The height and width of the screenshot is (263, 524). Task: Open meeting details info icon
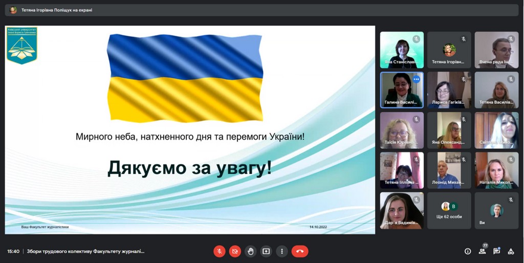pos(467,251)
